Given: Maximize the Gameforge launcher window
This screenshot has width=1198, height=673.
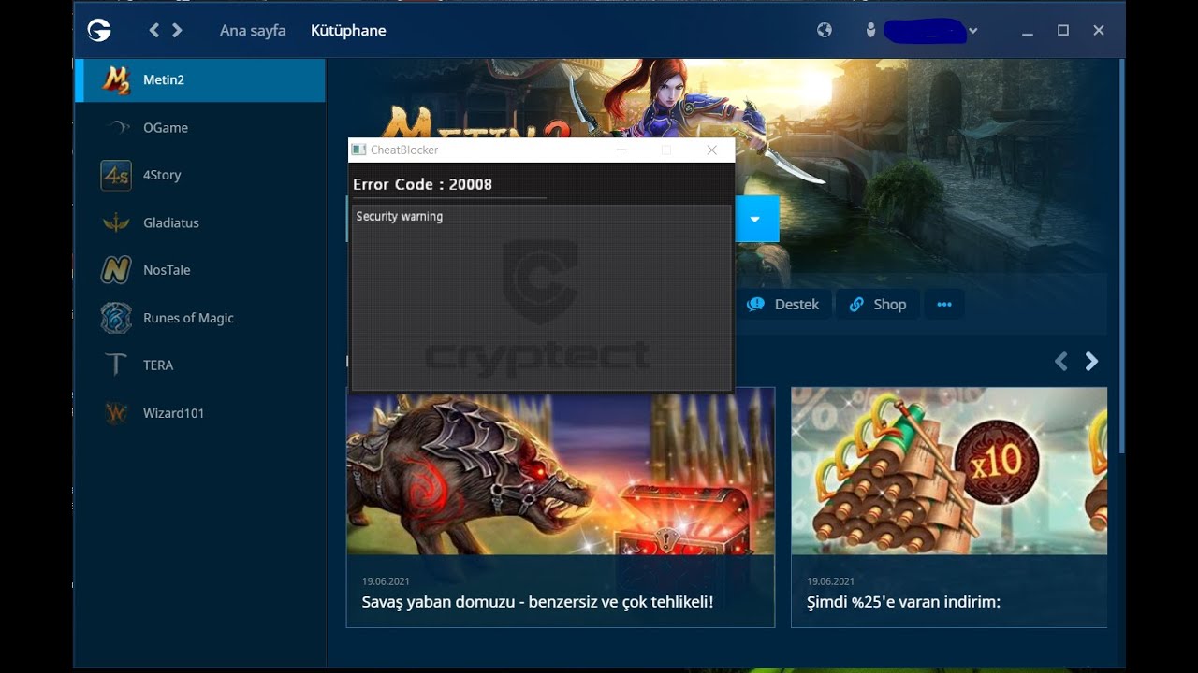Looking at the screenshot, I should click(x=1063, y=31).
